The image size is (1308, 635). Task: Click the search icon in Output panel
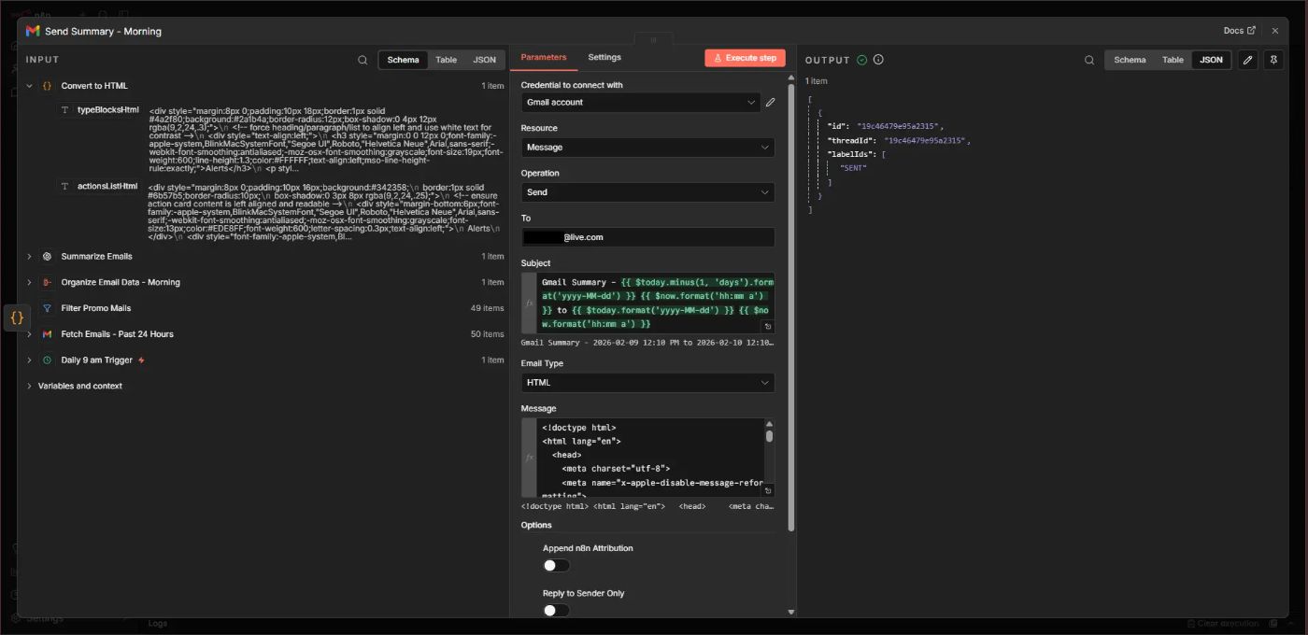1089,60
